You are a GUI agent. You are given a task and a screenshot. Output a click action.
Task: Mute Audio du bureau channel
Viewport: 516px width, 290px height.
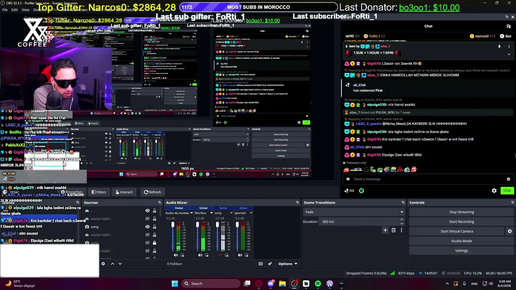[176, 255]
